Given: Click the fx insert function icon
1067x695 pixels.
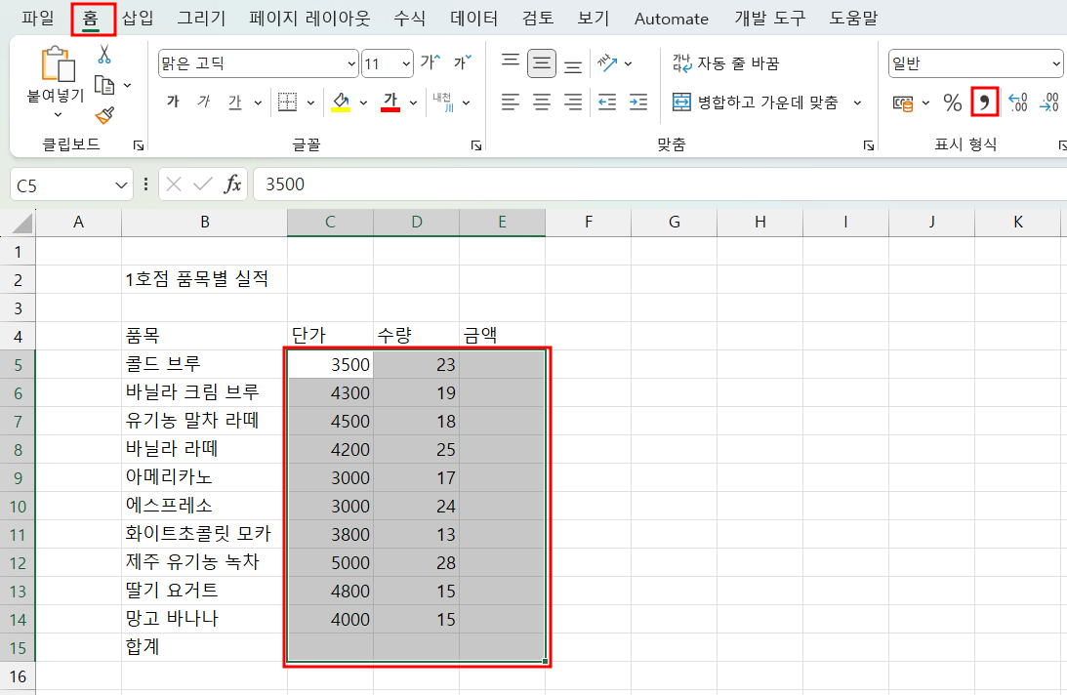Looking at the screenshot, I should 232,184.
